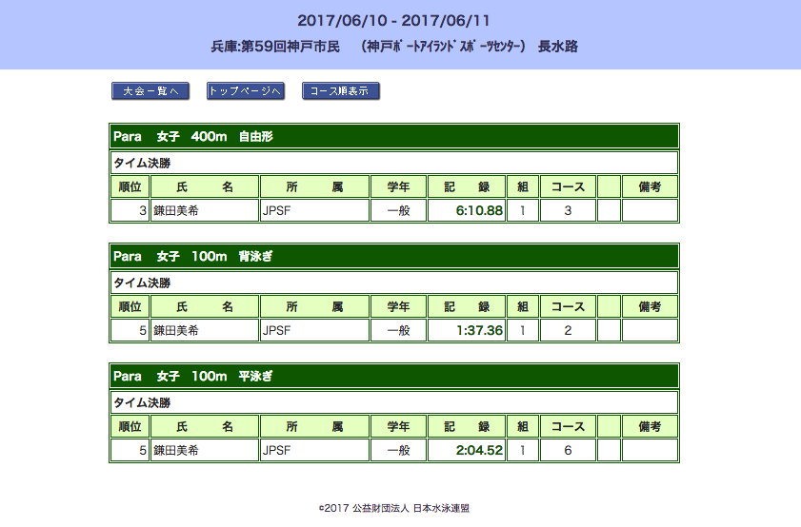Click rank 3 in the 400m 自由形 row
The image size is (801, 527).
[143, 210]
